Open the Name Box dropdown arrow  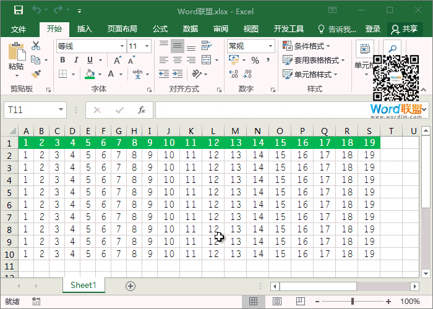pos(61,110)
